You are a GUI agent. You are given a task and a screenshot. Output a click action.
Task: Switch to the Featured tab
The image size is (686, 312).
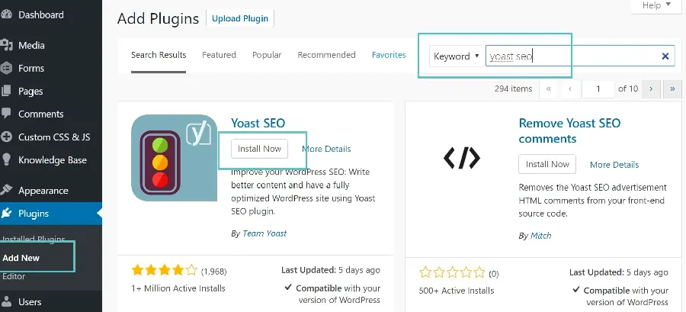[219, 55]
